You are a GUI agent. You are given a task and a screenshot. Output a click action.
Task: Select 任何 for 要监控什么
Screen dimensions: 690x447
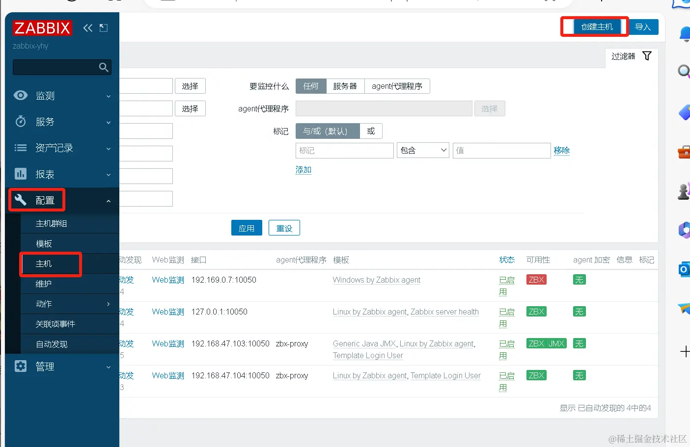coord(311,86)
